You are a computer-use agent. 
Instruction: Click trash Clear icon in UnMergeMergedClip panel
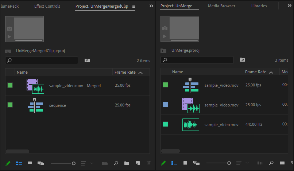coord(149,163)
